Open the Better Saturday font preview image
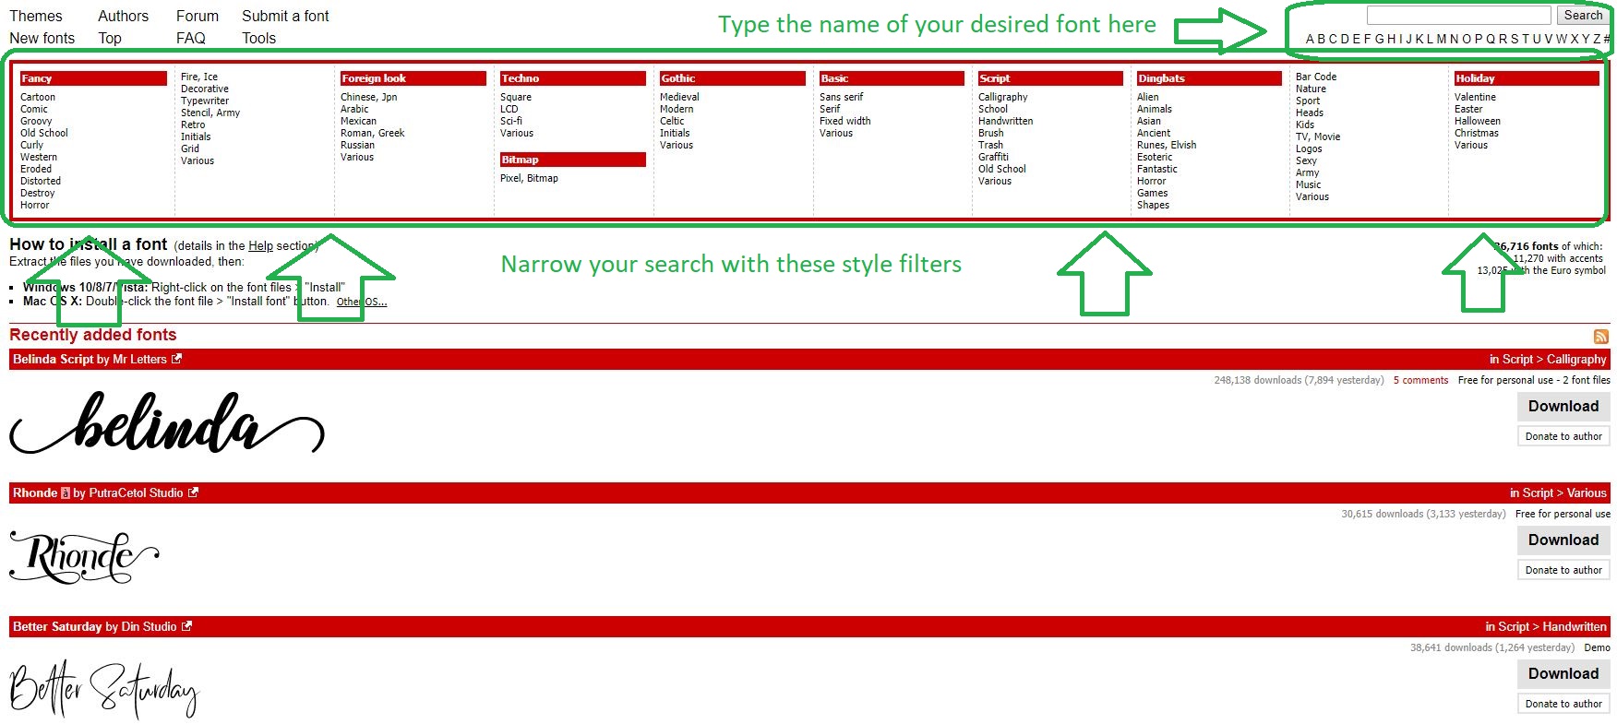Viewport: 1617px width, 724px height. [104, 690]
